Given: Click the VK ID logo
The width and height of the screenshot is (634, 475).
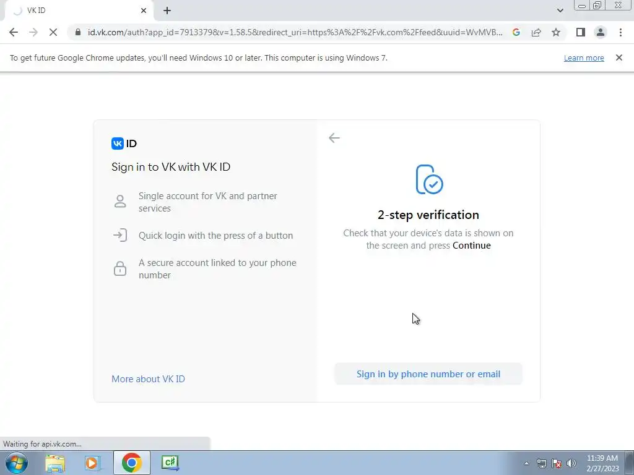Looking at the screenshot, I should (124, 143).
